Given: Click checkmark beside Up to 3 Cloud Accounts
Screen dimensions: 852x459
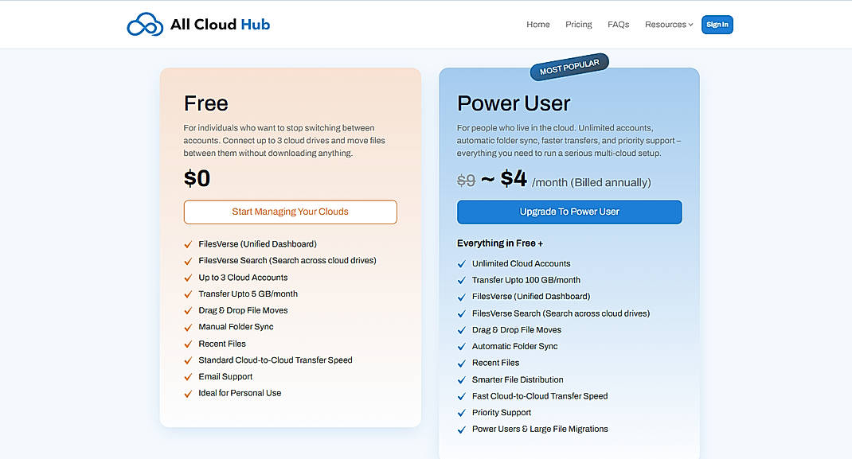Looking at the screenshot, I should 188,278.
